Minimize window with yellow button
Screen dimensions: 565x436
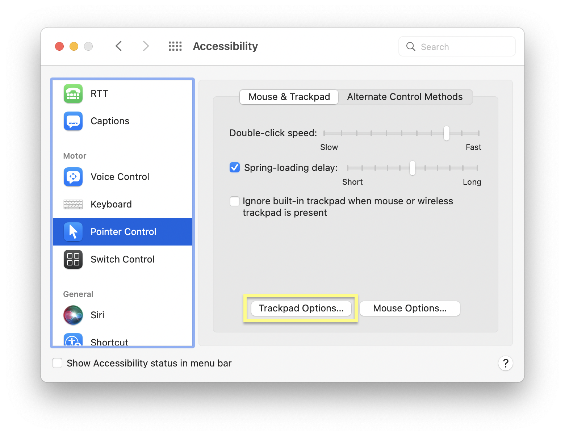click(74, 46)
